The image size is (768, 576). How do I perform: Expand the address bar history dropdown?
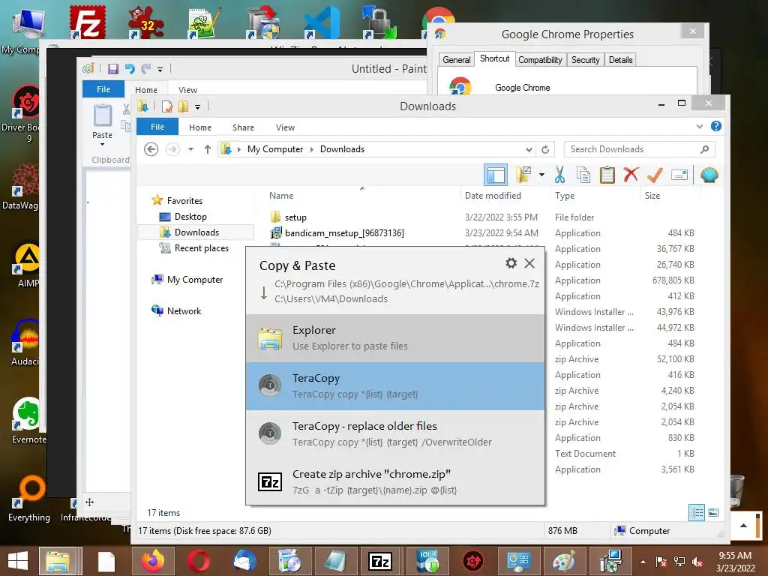coord(529,149)
